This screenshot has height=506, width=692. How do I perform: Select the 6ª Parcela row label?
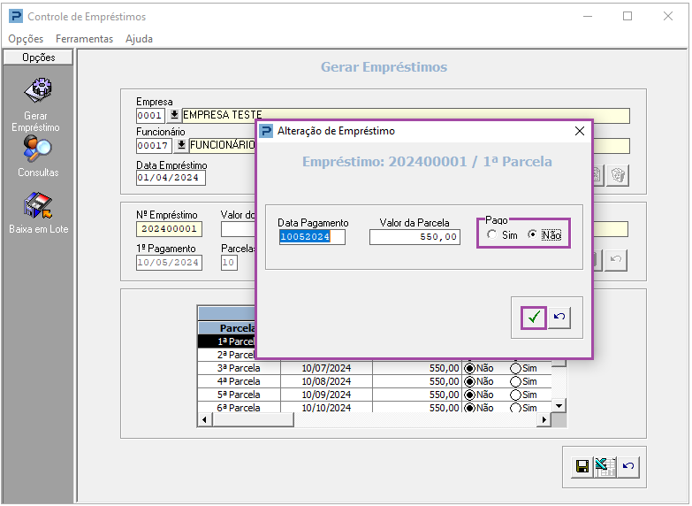point(239,408)
